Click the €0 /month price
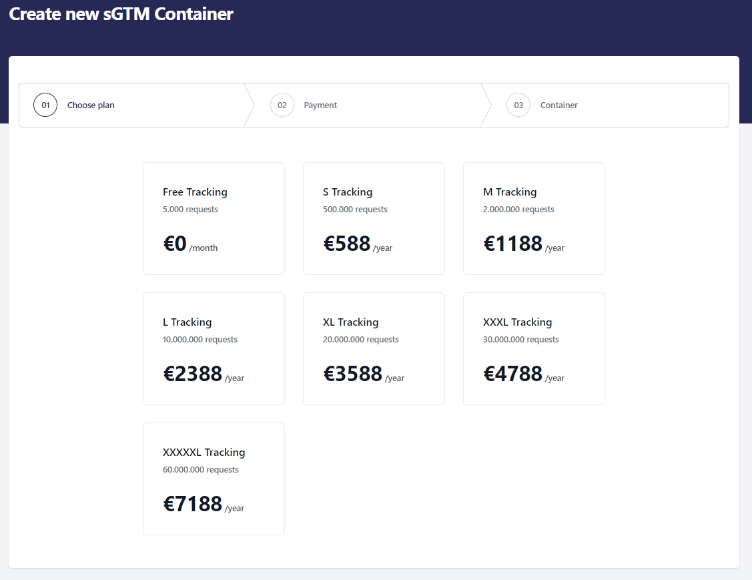The image size is (752, 580). (x=190, y=244)
